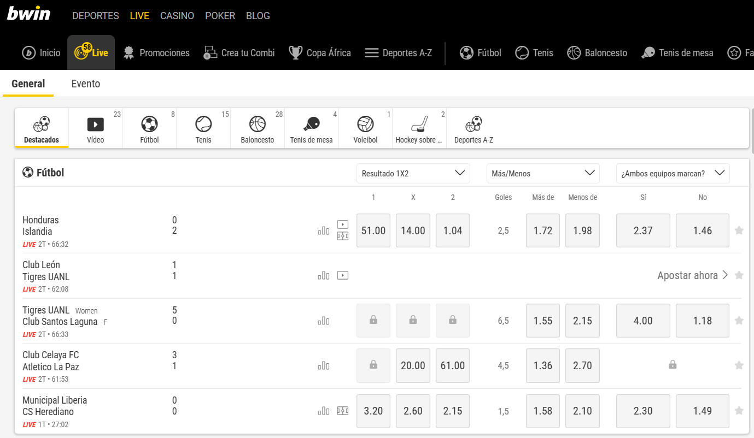Open Tenis in top navigation bar
Image resolution: width=754 pixels, height=438 pixels.
[534, 53]
